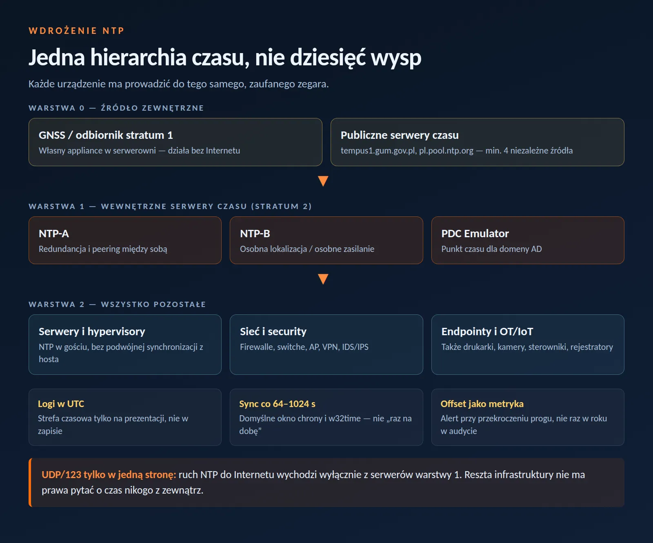Click the highlighted 'UDP/123 tylko w jedną stronę:' phrase
The width and height of the screenshot is (653, 543).
tap(109, 475)
